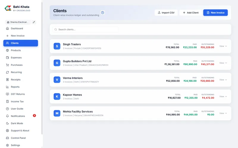Click the Bahi-Khata logo icon

click(8, 8)
